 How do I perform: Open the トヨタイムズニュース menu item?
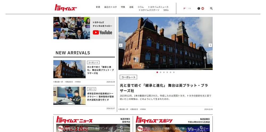click(158, 7)
